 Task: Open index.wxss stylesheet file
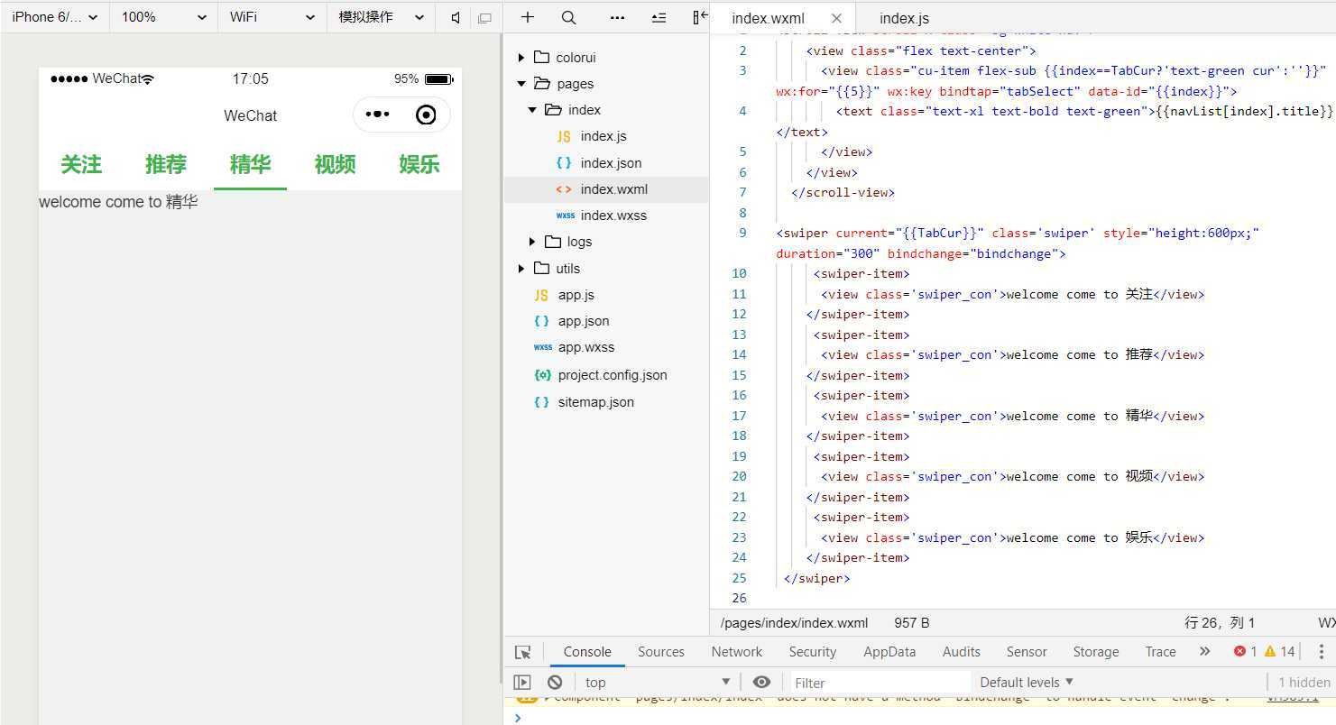click(x=613, y=216)
